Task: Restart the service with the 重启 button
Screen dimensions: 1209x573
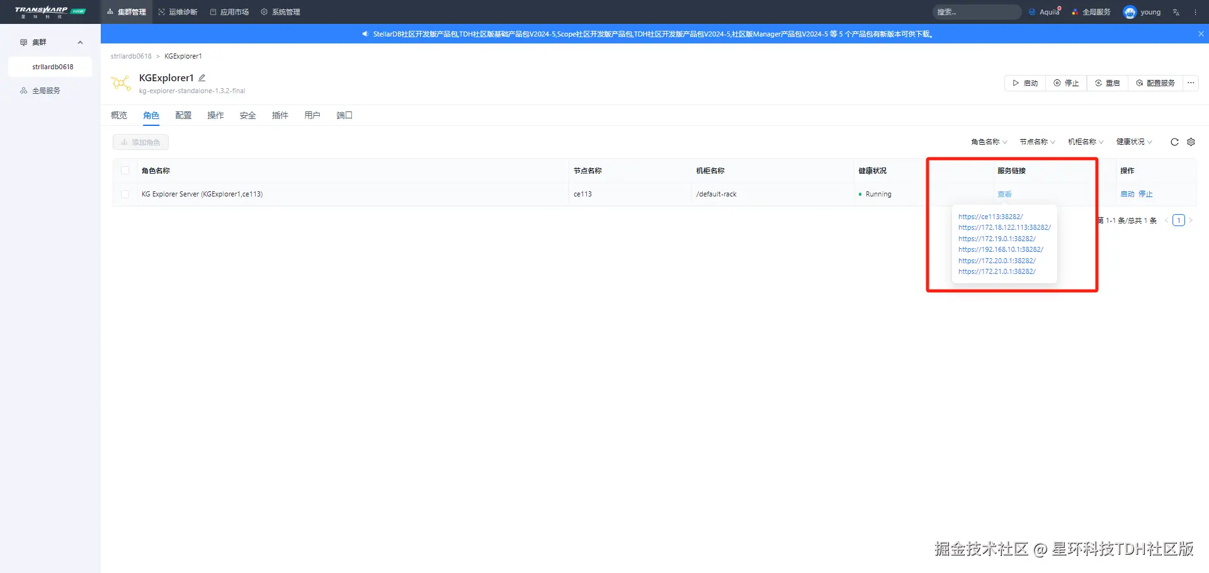Action: coord(1107,83)
